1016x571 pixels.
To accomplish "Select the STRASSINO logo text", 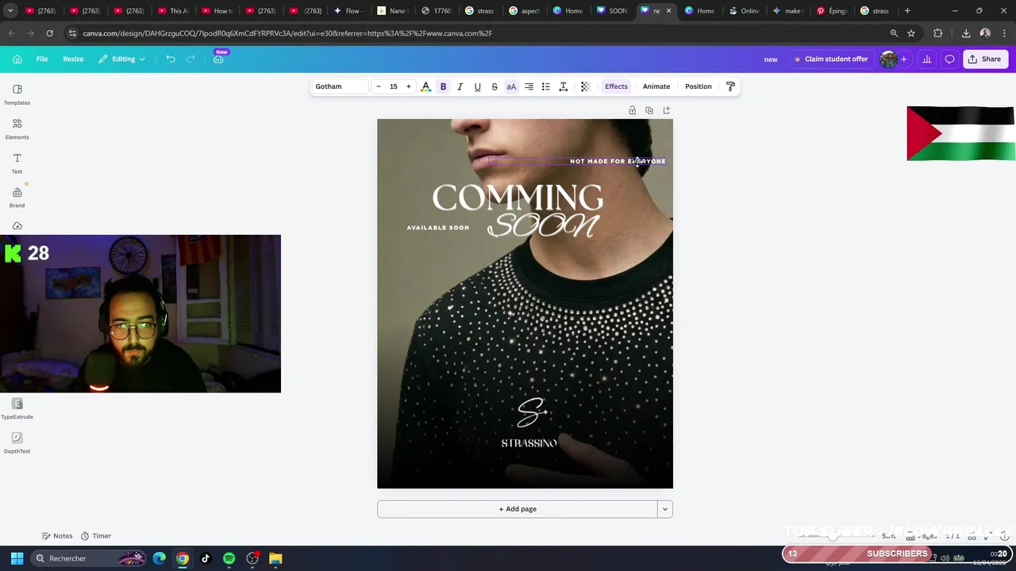I will click(529, 443).
